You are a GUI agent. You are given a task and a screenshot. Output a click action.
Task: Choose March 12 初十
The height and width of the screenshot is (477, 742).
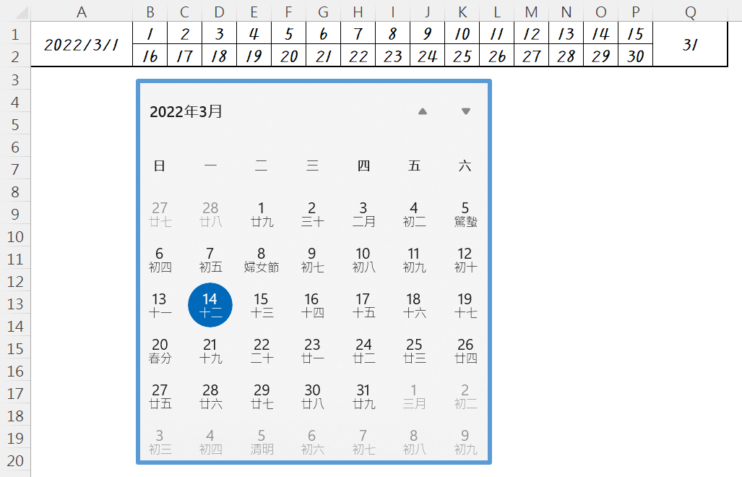tap(465, 259)
